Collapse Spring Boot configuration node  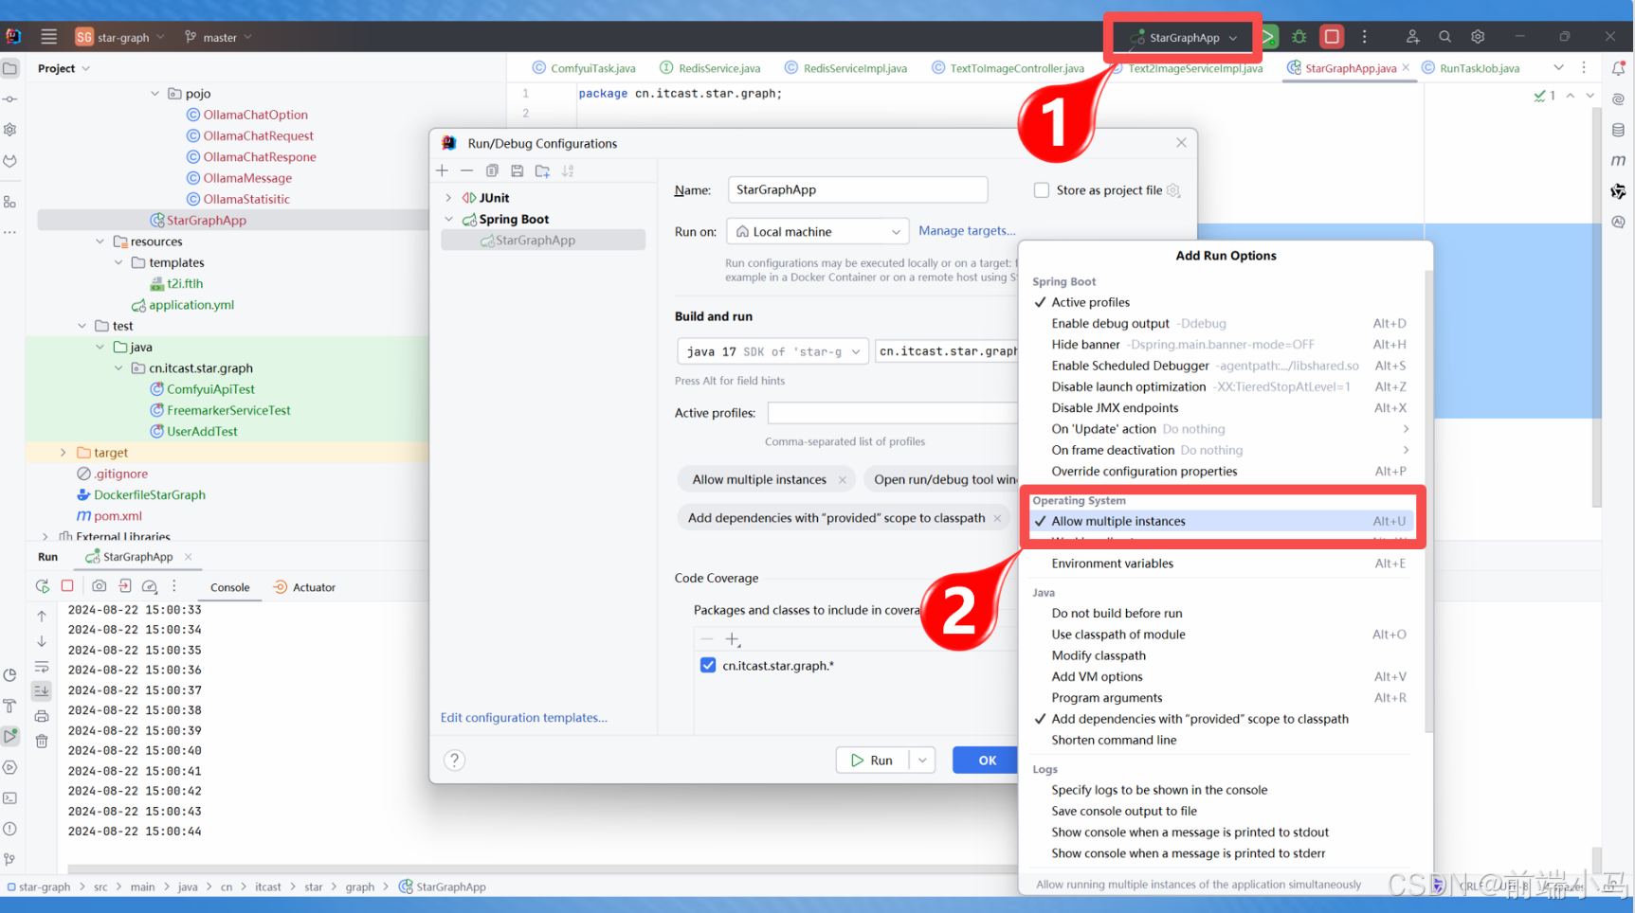pos(448,219)
